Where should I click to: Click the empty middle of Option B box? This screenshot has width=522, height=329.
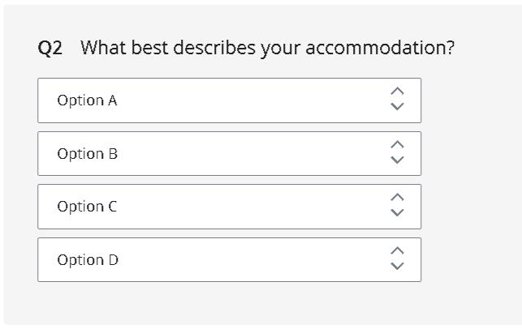[244, 154]
